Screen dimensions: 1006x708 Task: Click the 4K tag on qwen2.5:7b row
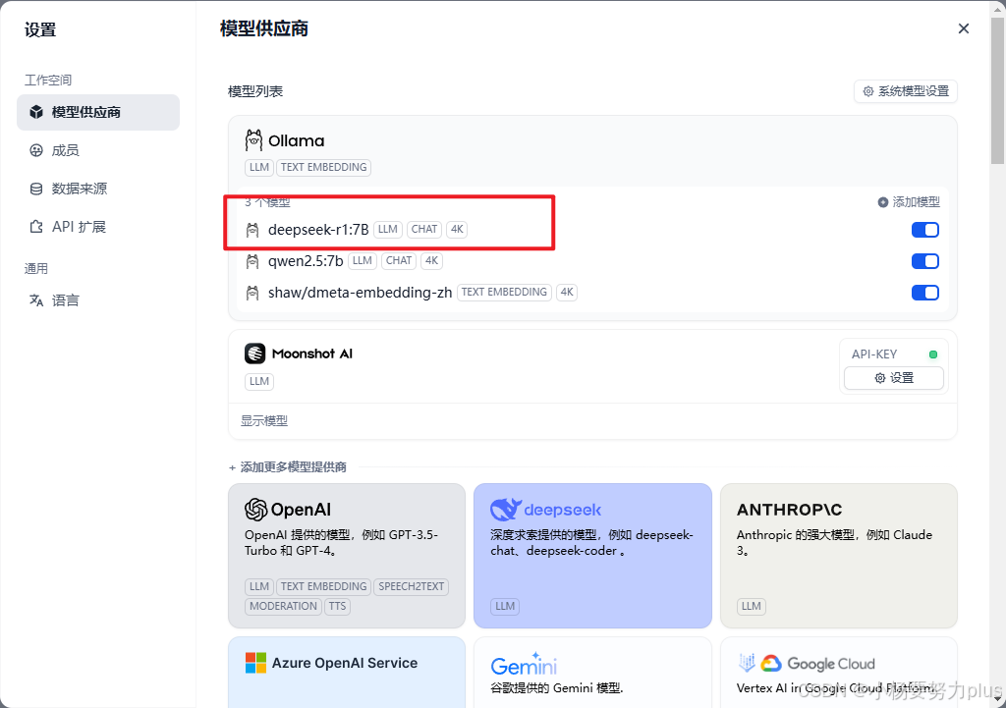tap(432, 260)
